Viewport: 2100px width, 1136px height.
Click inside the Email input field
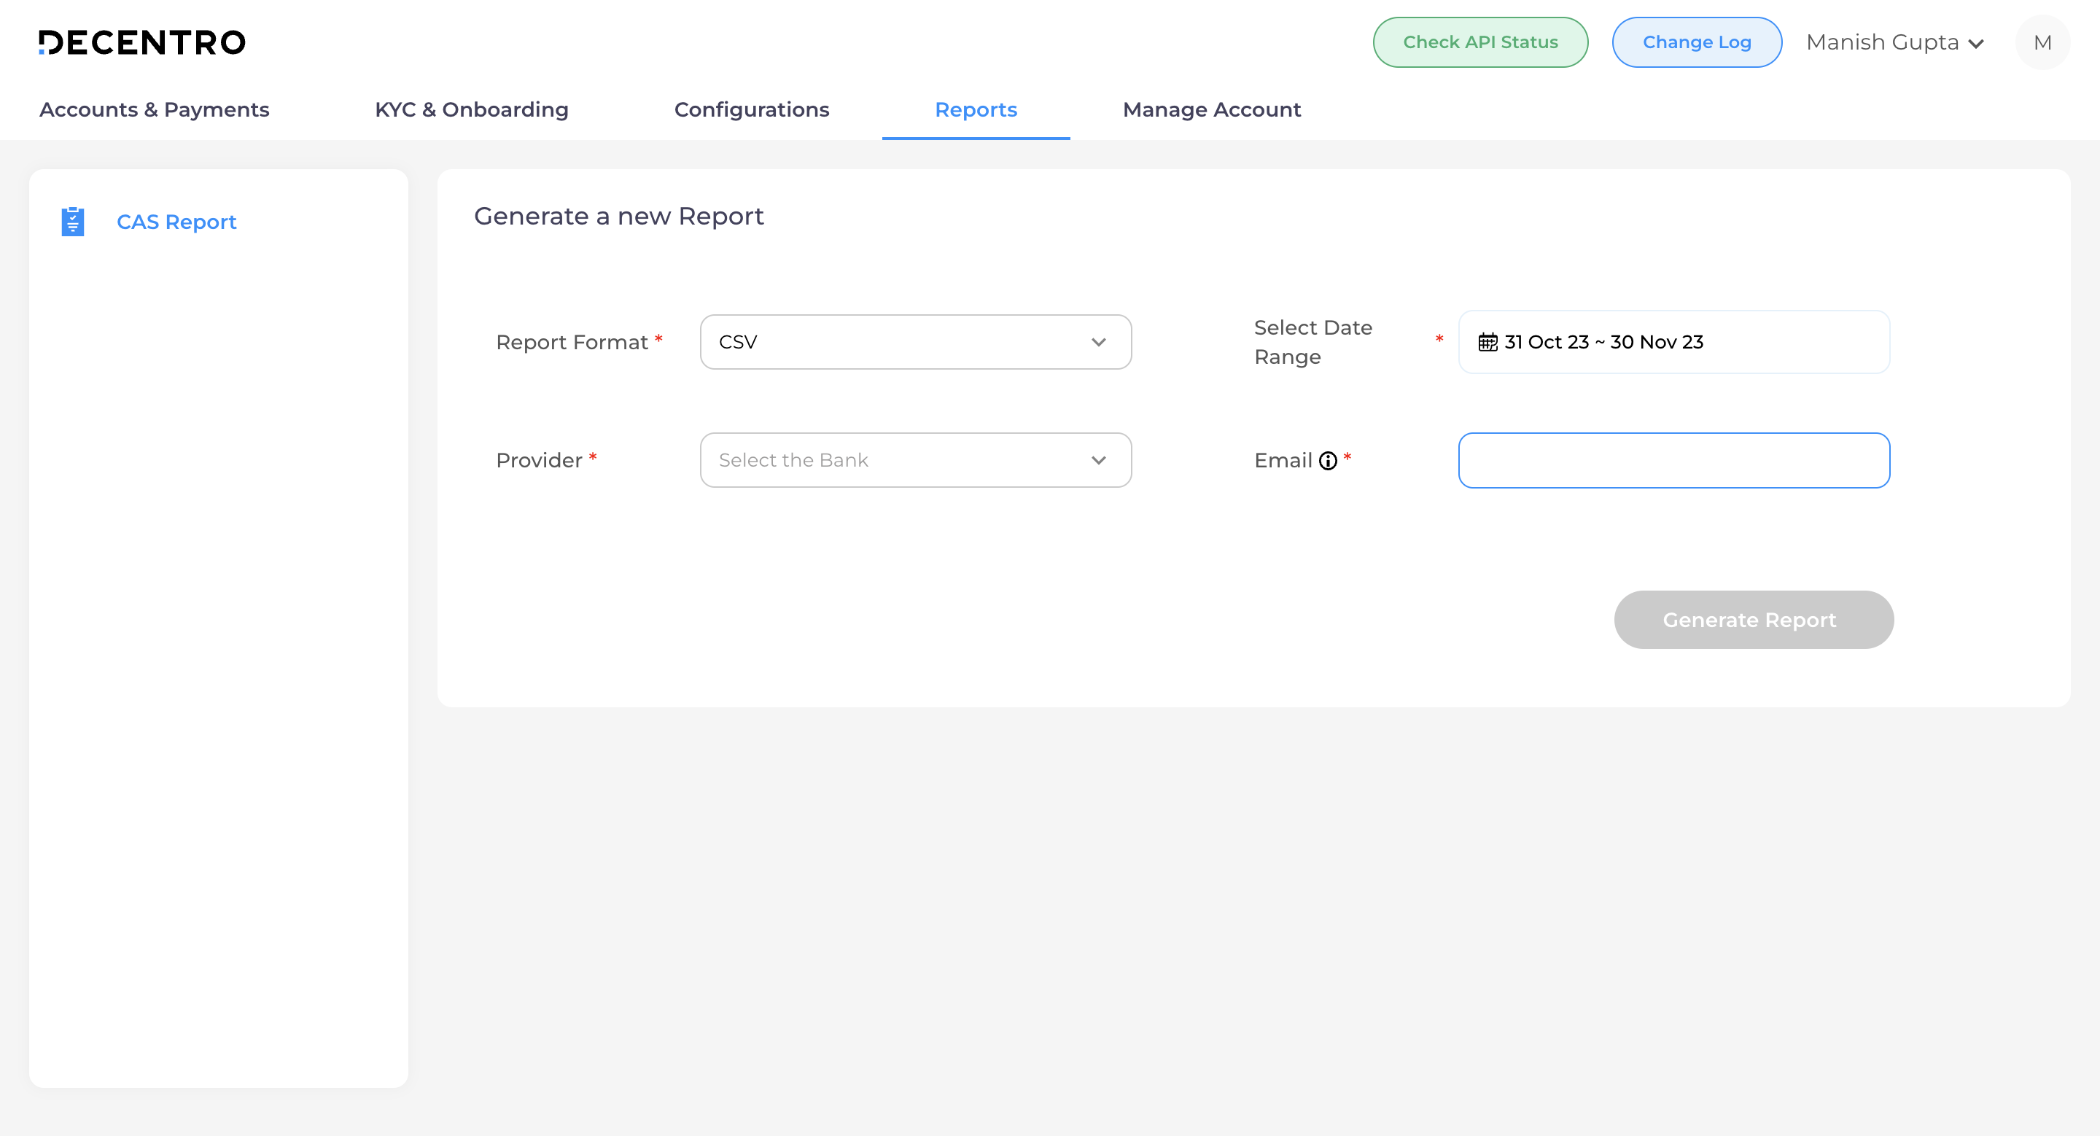(1673, 459)
